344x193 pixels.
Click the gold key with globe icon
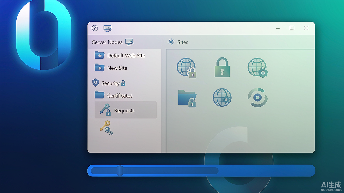click(x=106, y=128)
